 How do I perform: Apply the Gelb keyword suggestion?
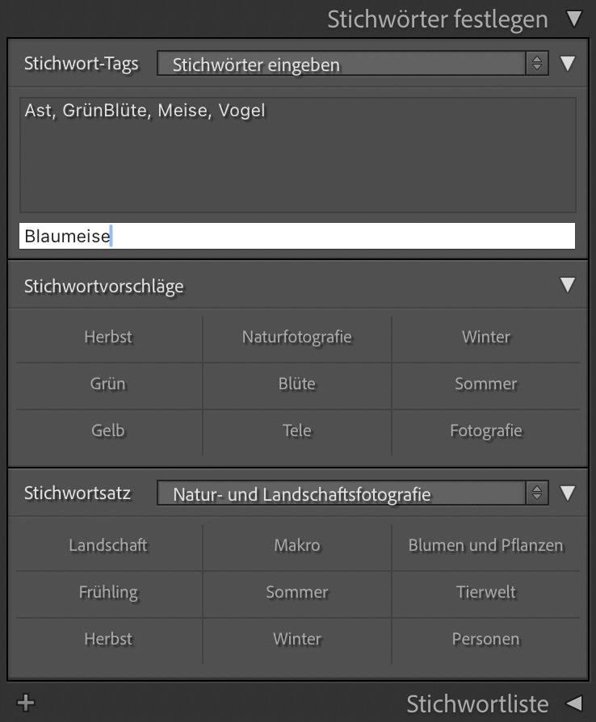[x=107, y=430]
